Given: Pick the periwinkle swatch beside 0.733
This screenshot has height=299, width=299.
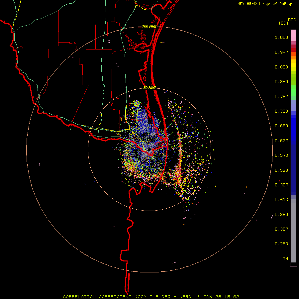Looking at the screenshot, I should click(293, 106).
